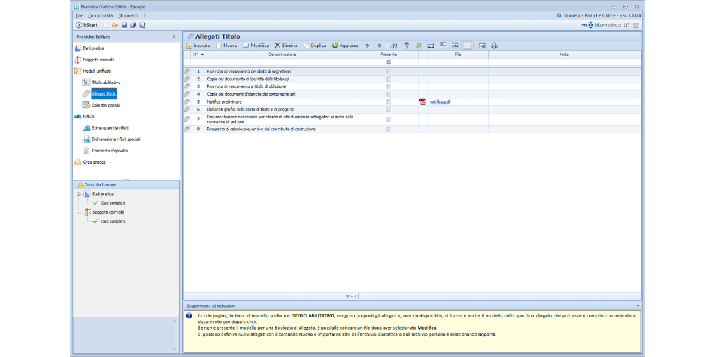The width and height of the screenshot is (715, 357).
Task: Click the binoculars search icon
Action: point(394,45)
